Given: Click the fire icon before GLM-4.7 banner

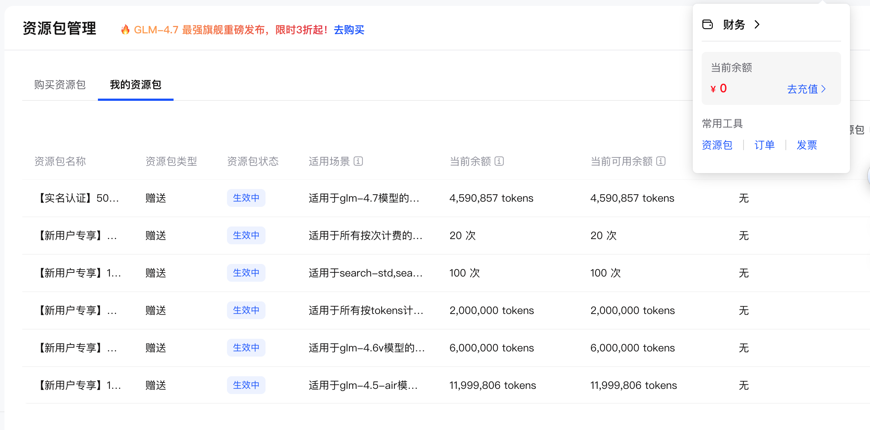Looking at the screenshot, I should click(125, 30).
